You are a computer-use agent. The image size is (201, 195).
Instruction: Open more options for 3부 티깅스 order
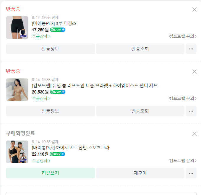191,49
